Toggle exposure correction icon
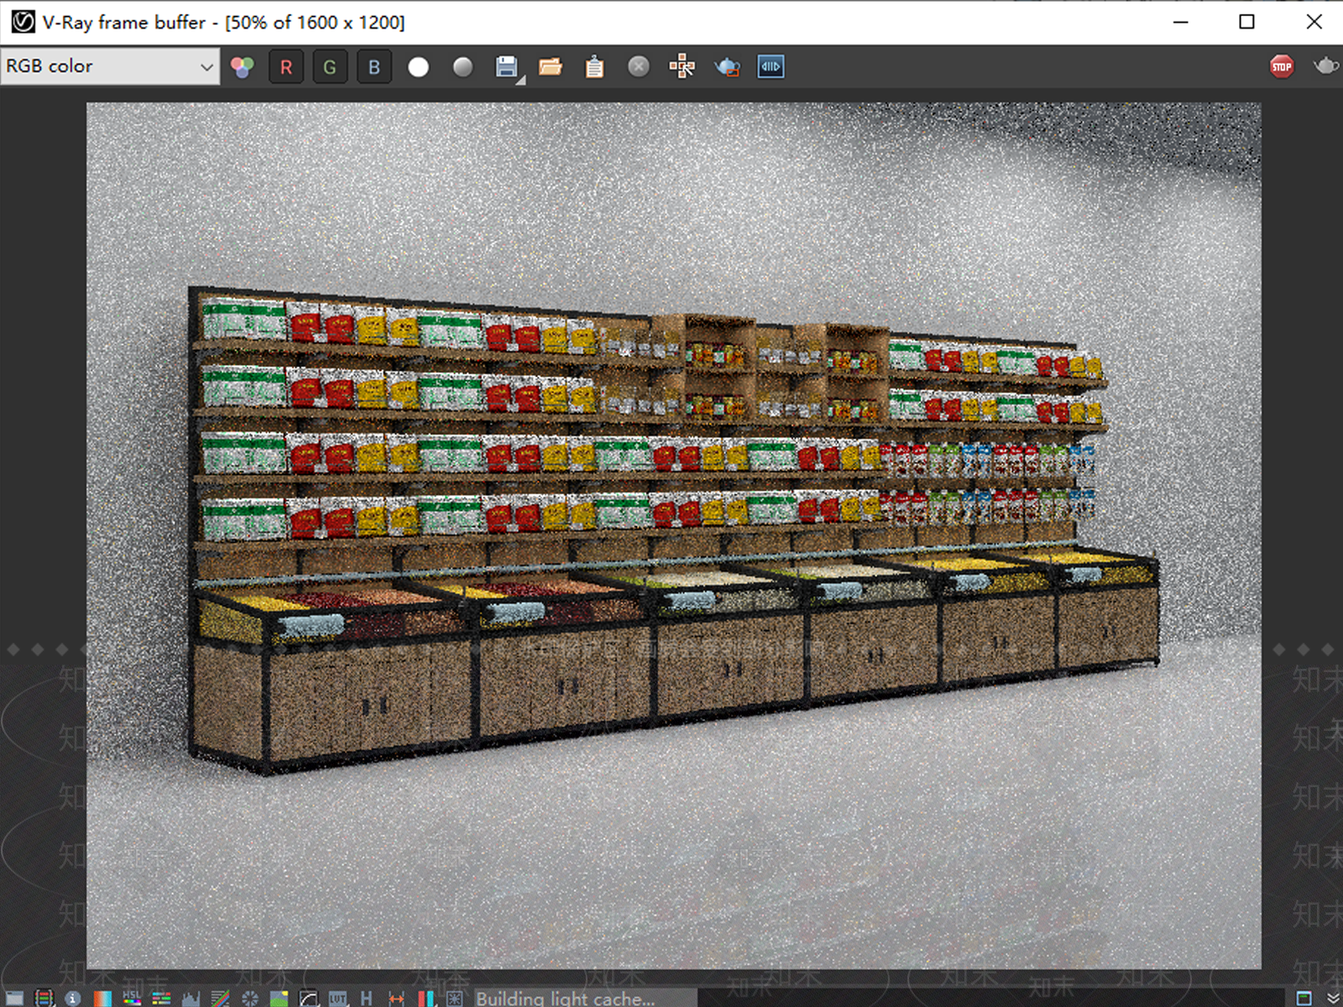The width and height of the screenshot is (1343, 1007). (x=250, y=998)
